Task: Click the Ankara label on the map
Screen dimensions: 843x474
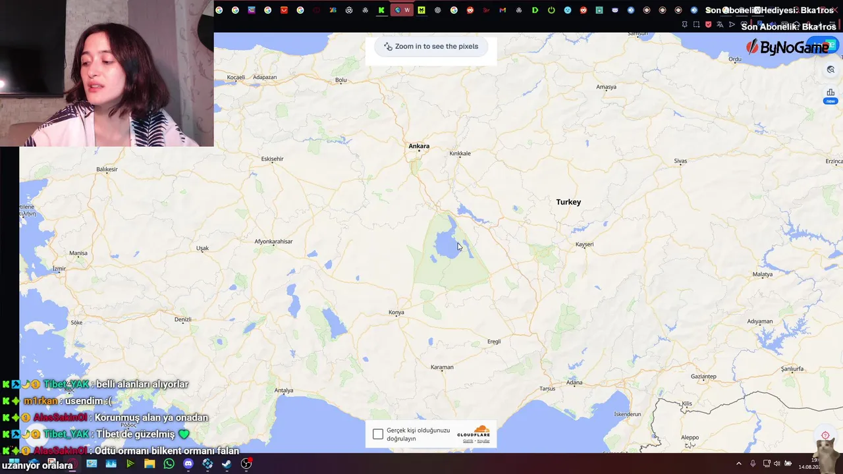Action: point(419,146)
